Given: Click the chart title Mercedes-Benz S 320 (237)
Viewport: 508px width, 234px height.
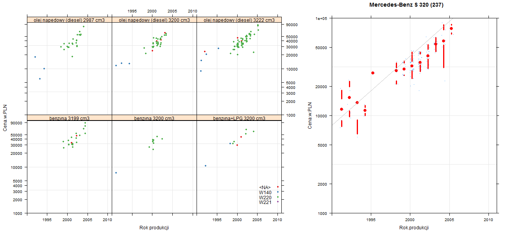Looking at the screenshot, I should [x=406, y=5].
